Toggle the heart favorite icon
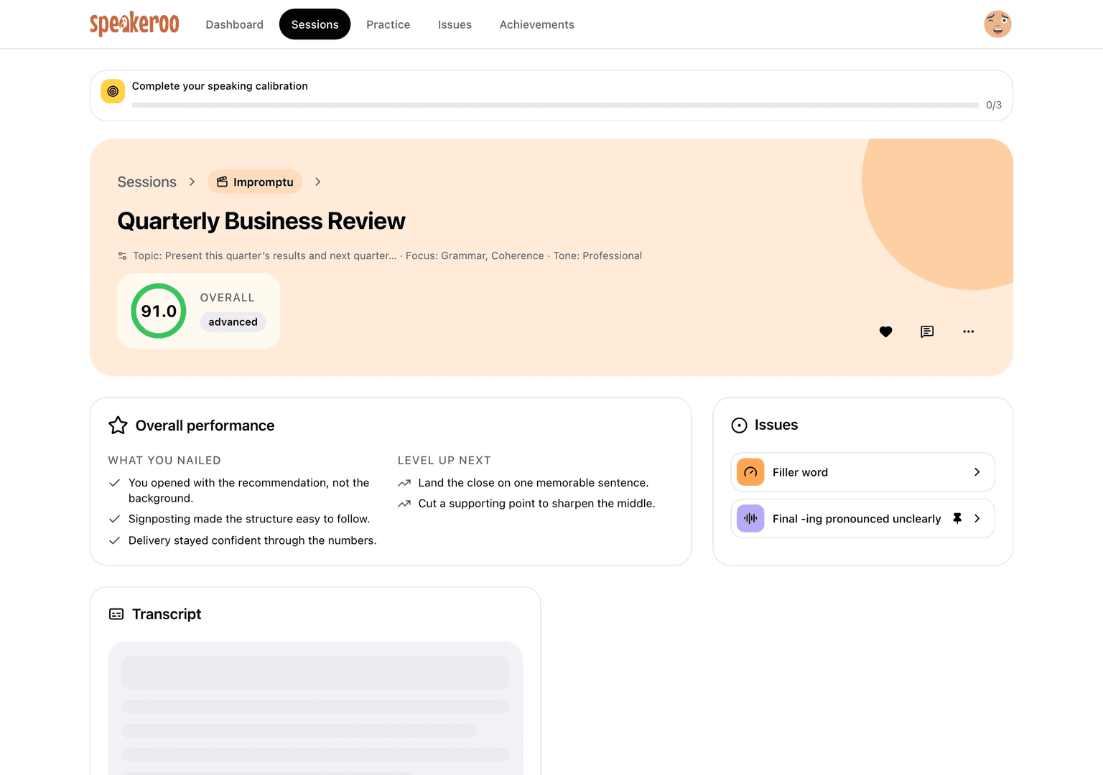Image resolution: width=1103 pixels, height=775 pixels. 885,332
